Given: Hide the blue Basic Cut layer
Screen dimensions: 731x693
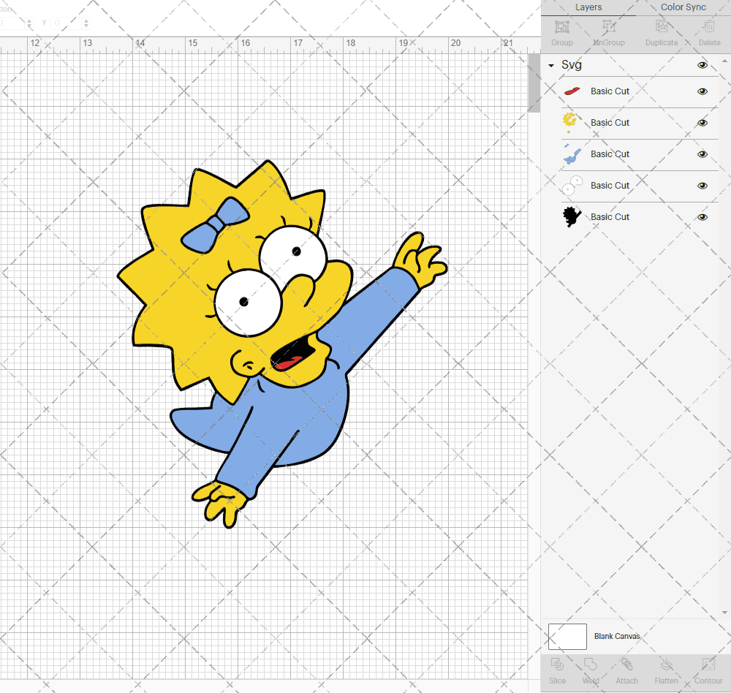Looking at the screenshot, I should (702, 154).
